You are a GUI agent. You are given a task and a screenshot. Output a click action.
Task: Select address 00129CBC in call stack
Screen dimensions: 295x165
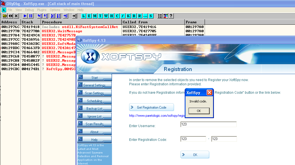click(11, 69)
